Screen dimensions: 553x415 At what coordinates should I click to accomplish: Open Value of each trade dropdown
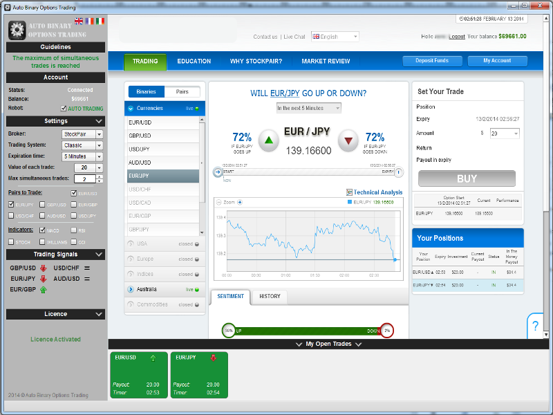point(88,167)
